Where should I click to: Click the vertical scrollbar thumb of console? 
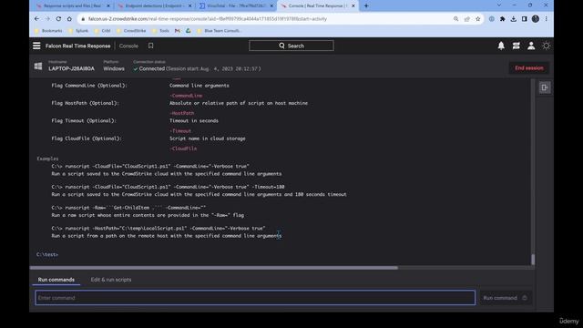(533, 259)
